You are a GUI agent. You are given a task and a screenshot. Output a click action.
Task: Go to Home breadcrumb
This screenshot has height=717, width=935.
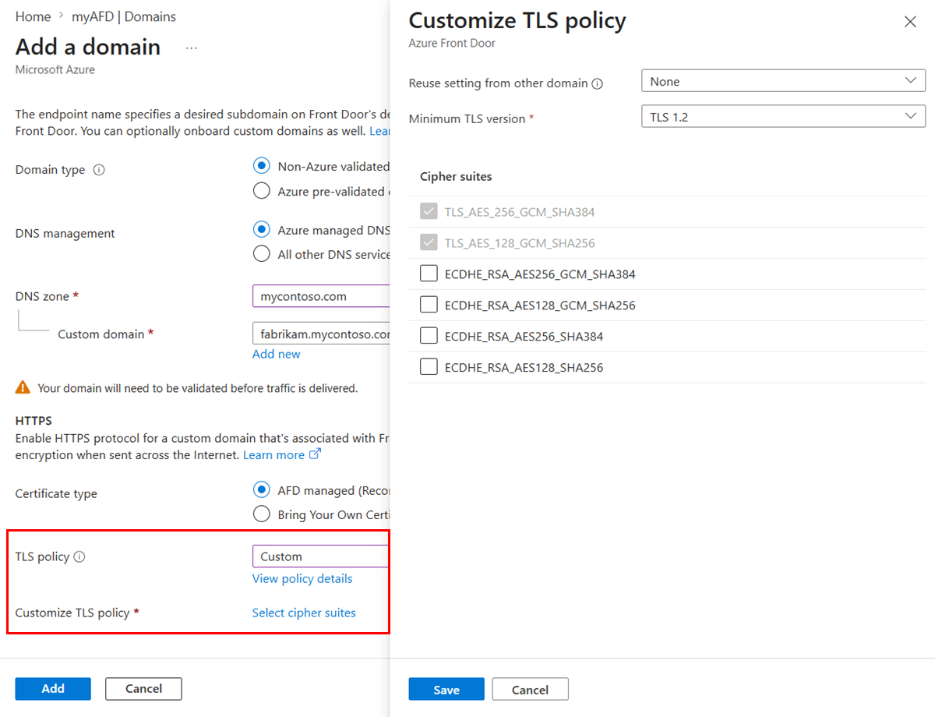pos(33,16)
